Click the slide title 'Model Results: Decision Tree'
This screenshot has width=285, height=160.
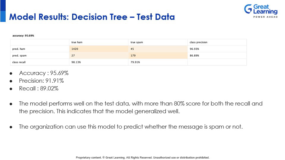pyautogui.click(x=92, y=17)
